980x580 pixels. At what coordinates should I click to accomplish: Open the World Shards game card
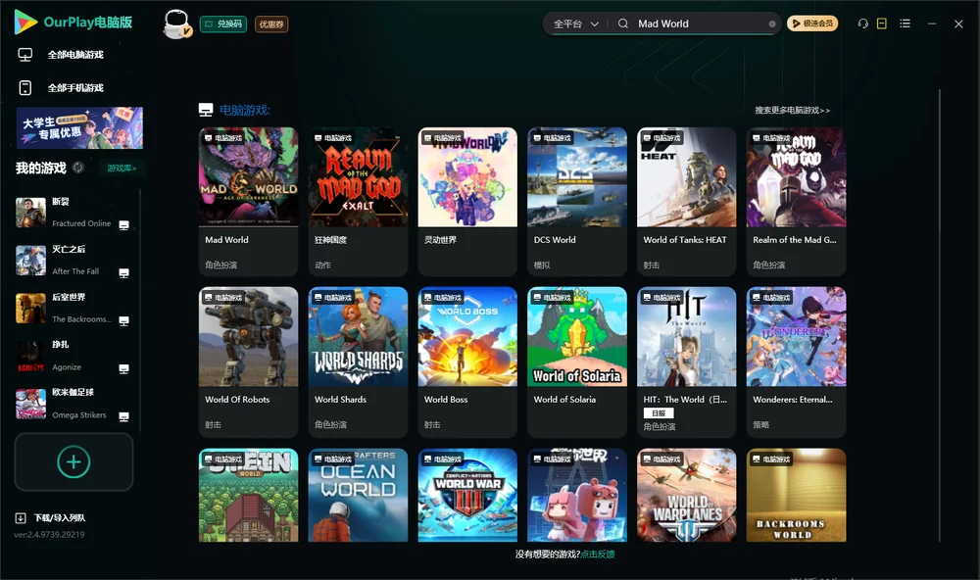click(358, 362)
